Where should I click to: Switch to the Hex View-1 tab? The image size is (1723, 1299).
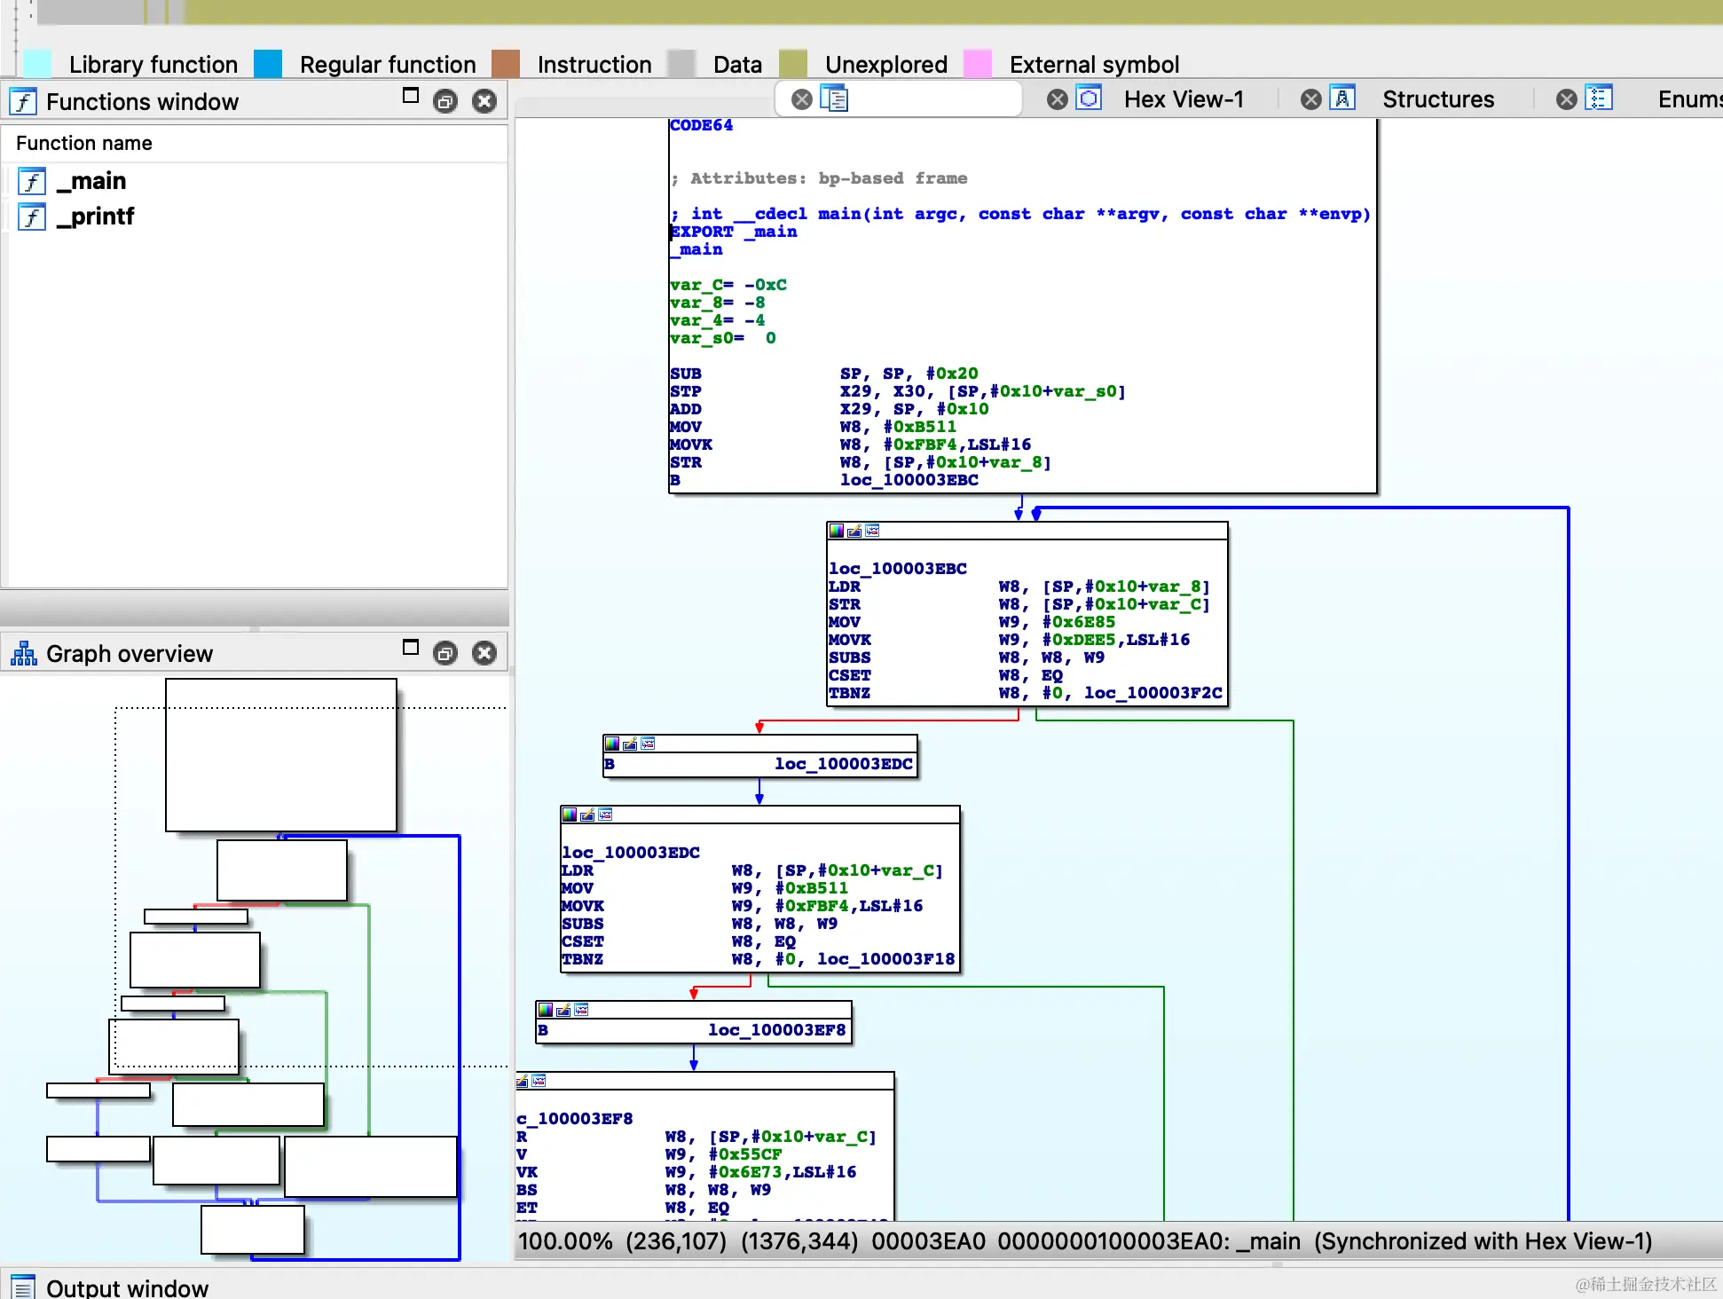point(1184,99)
